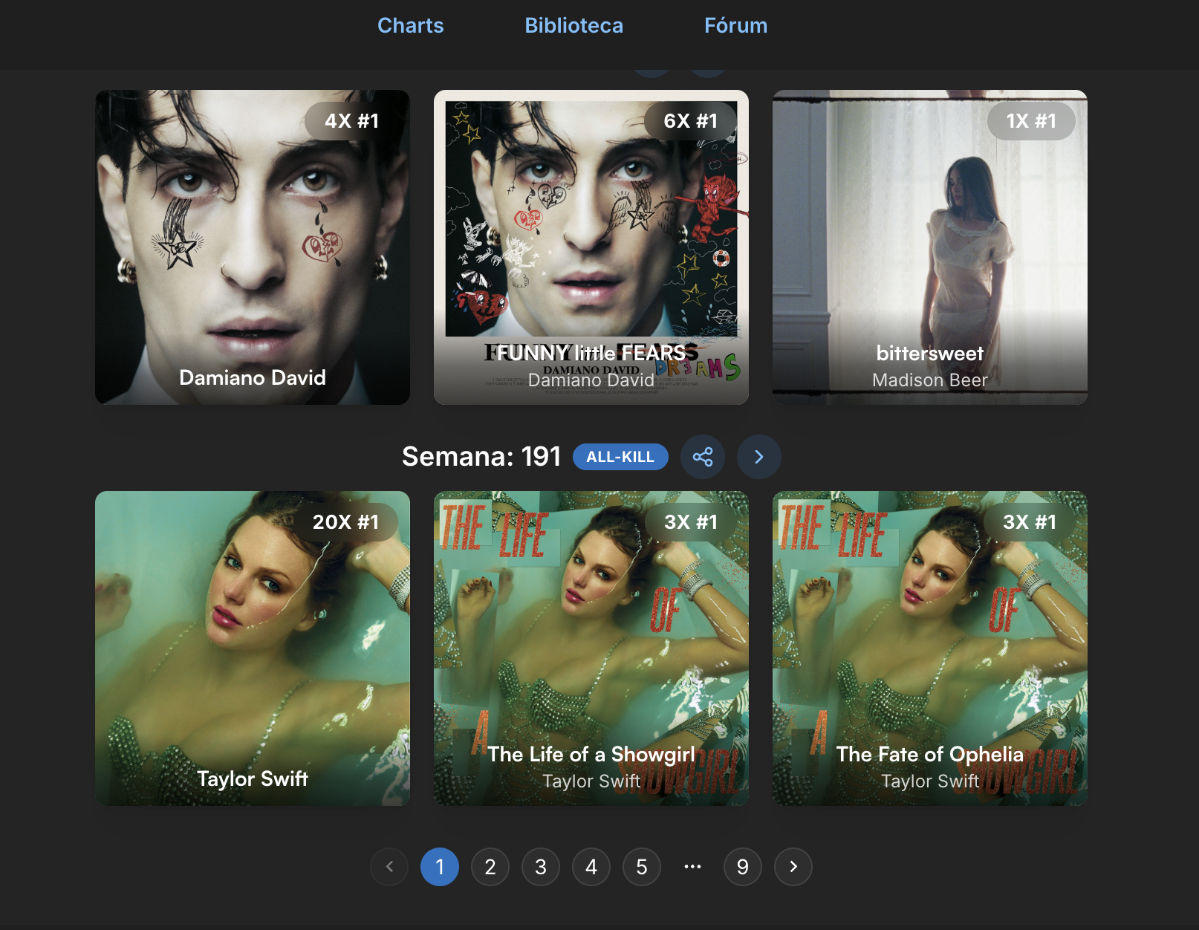This screenshot has width=1199, height=930.
Task: Click the 6X #1 badge on FUNNY little FEARS
Action: (691, 121)
